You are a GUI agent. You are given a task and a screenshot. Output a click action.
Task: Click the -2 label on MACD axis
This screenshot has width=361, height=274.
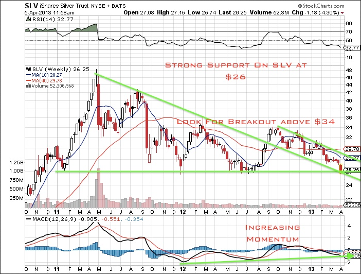point(348,263)
